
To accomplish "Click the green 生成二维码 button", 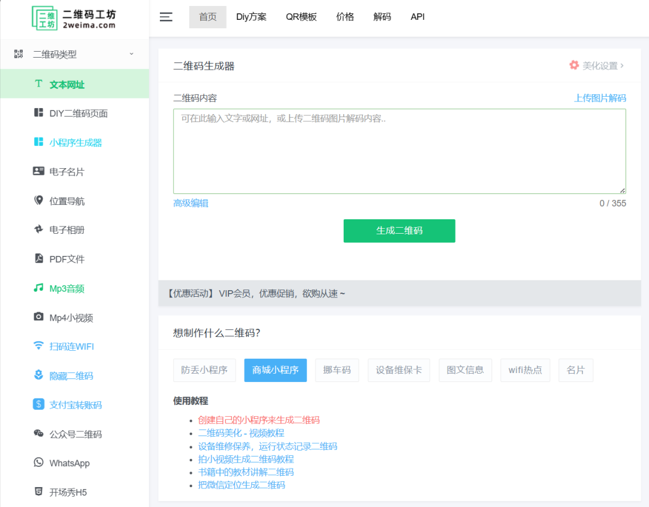I will pos(399,231).
